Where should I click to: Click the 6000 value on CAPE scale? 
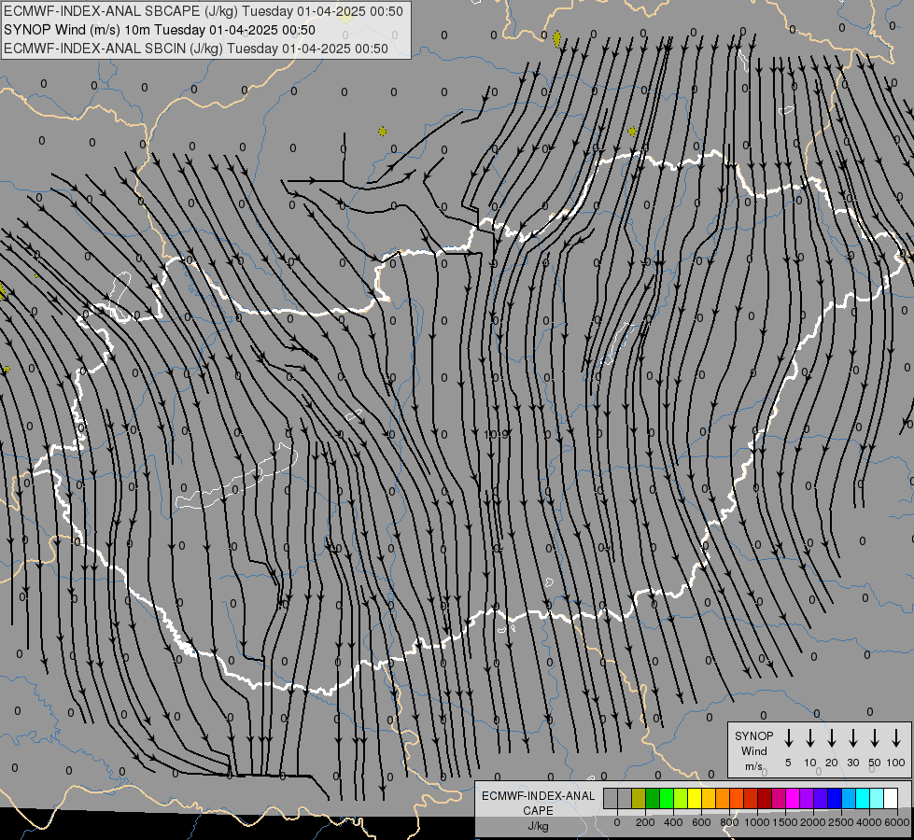point(897,822)
